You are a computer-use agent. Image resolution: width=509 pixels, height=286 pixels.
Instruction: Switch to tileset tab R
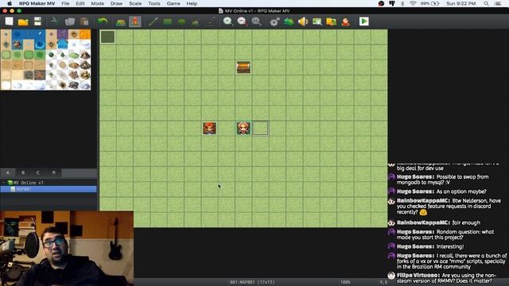(x=53, y=172)
